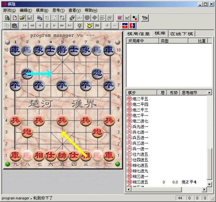The width and height of the screenshot is (216, 202).
Task: Jump to first move button
Action: (24, 26)
